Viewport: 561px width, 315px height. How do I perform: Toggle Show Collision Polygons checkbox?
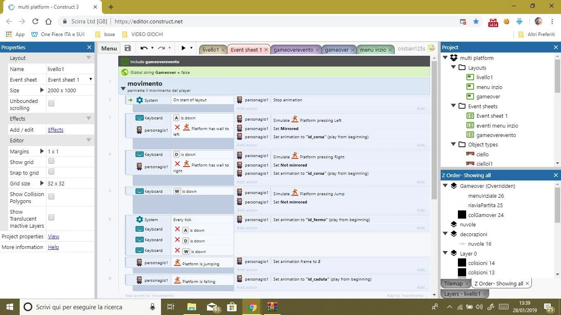(51, 196)
